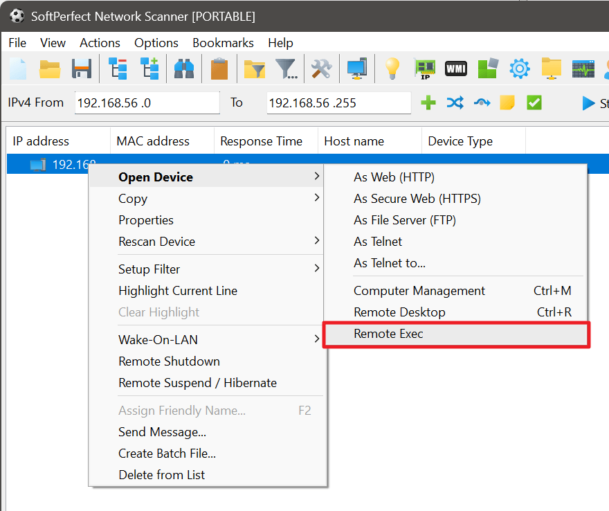
Task: Open device As Web (HTTP)
Action: (x=456, y=177)
